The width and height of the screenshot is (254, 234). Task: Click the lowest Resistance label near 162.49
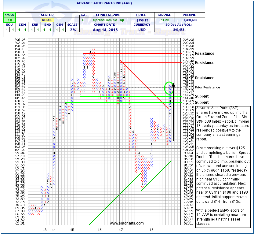205,78
